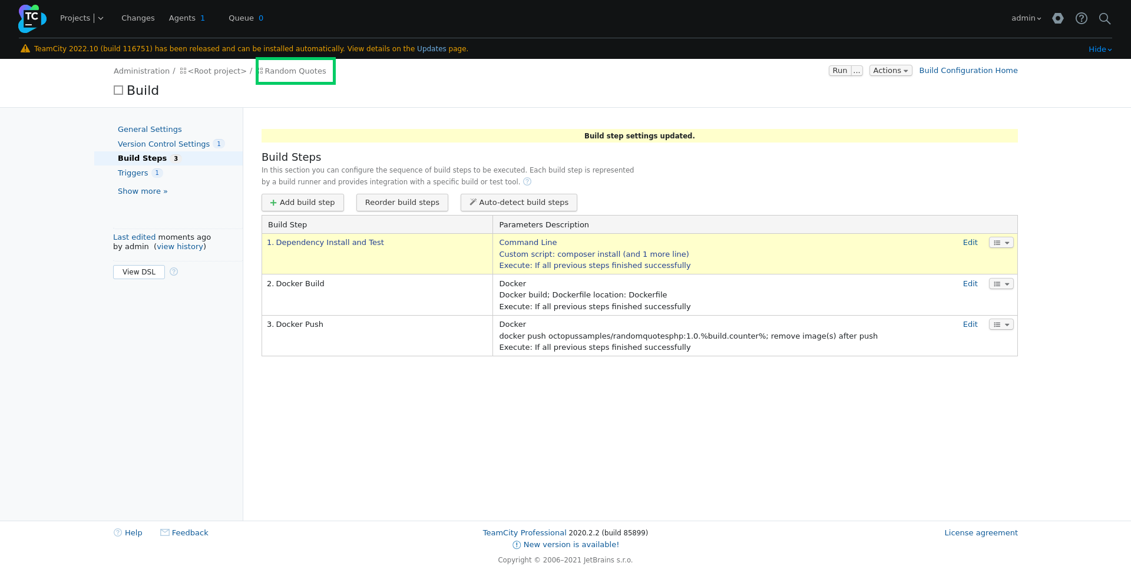This screenshot has height=586, width=1131.
Task: Open Dependency Install and Test step link
Action: tap(330, 243)
